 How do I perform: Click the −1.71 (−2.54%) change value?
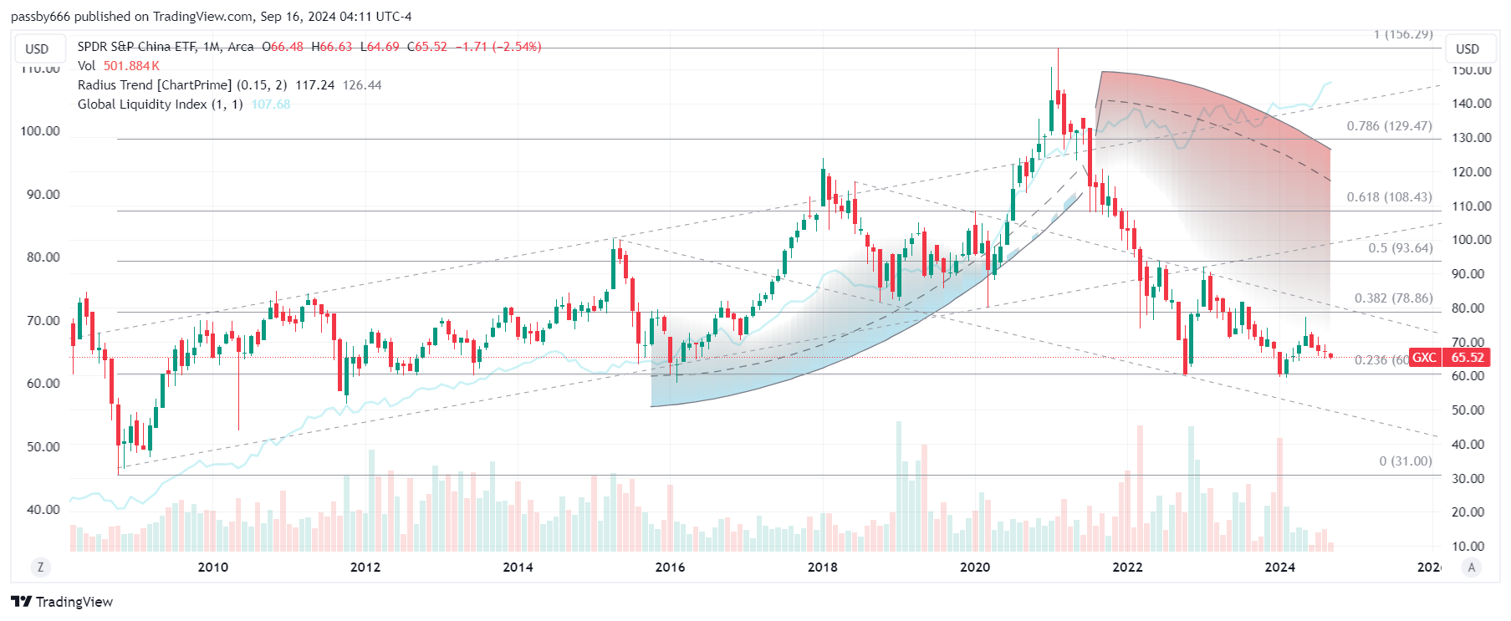pos(498,47)
